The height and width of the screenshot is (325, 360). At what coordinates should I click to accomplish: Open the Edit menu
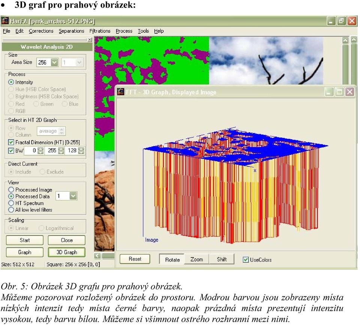pos(19,31)
